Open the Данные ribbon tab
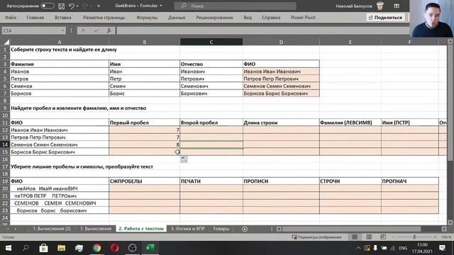 [177, 17]
